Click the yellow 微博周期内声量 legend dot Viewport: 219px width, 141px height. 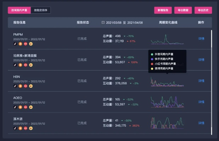(x=152, y=69)
